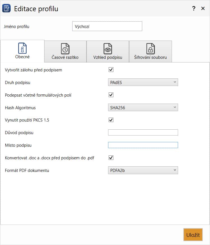Viewport: 210px width, 245px height.
Task: Click the Vytvořit zálohu před podpisem label
Action: tap(33, 70)
